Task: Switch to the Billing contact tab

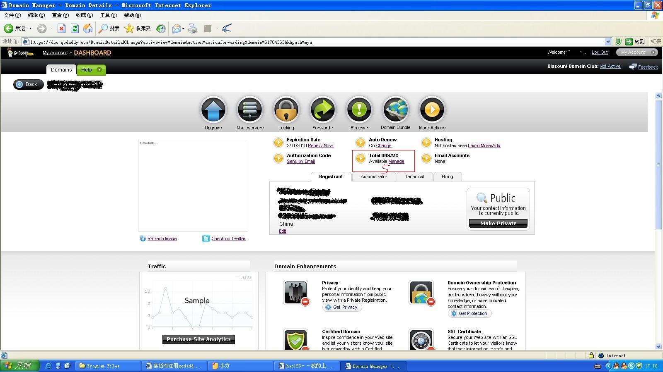Action: tap(447, 176)
